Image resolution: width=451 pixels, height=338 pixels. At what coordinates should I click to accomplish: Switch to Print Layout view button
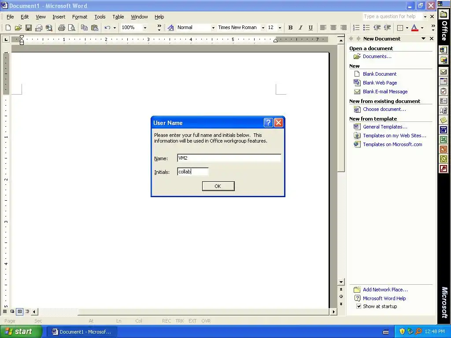pyautogui.click(x=19, y=311)
